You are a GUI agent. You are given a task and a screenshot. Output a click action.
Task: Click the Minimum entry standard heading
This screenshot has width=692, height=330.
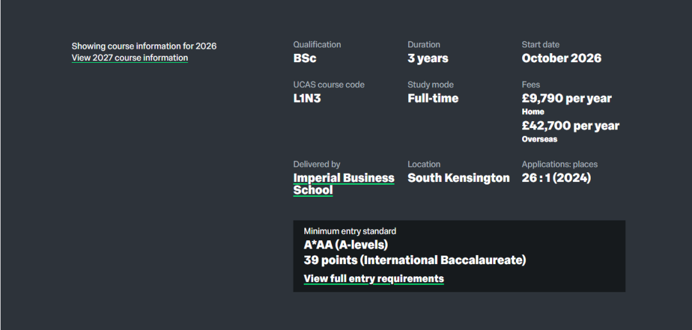click(x=350, y=231)
